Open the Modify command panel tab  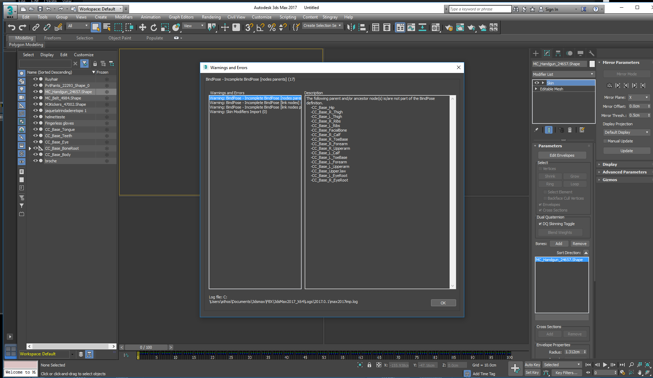click(547, 53)
